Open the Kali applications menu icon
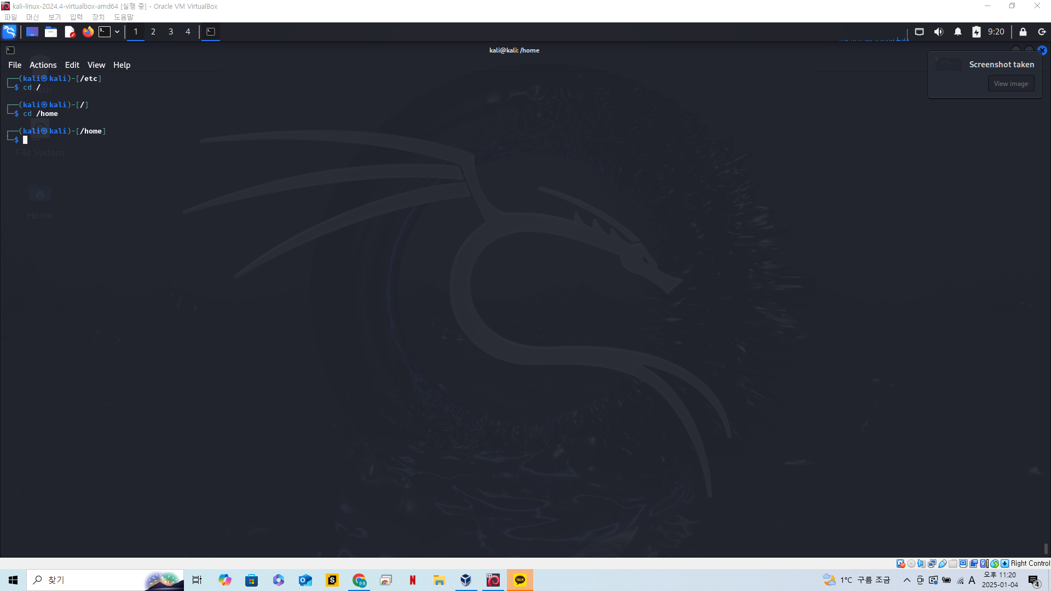 (x=9, y=32)
